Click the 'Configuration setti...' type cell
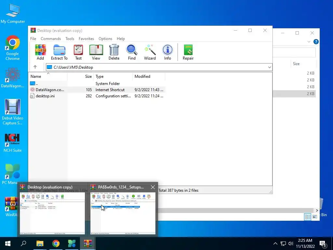Viewport: 333px width, 250px height. pyautogui.click(x=113, y=96)
